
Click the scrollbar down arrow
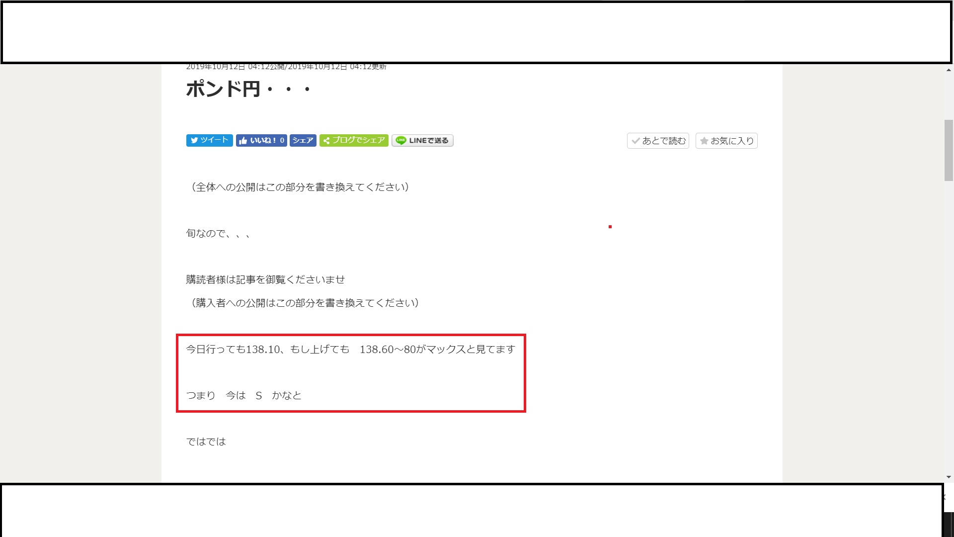coord(949,477)
